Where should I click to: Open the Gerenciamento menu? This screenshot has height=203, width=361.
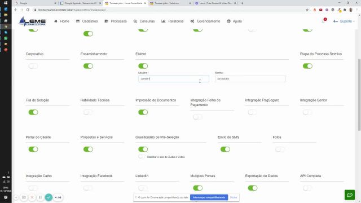tap(205, 21)
